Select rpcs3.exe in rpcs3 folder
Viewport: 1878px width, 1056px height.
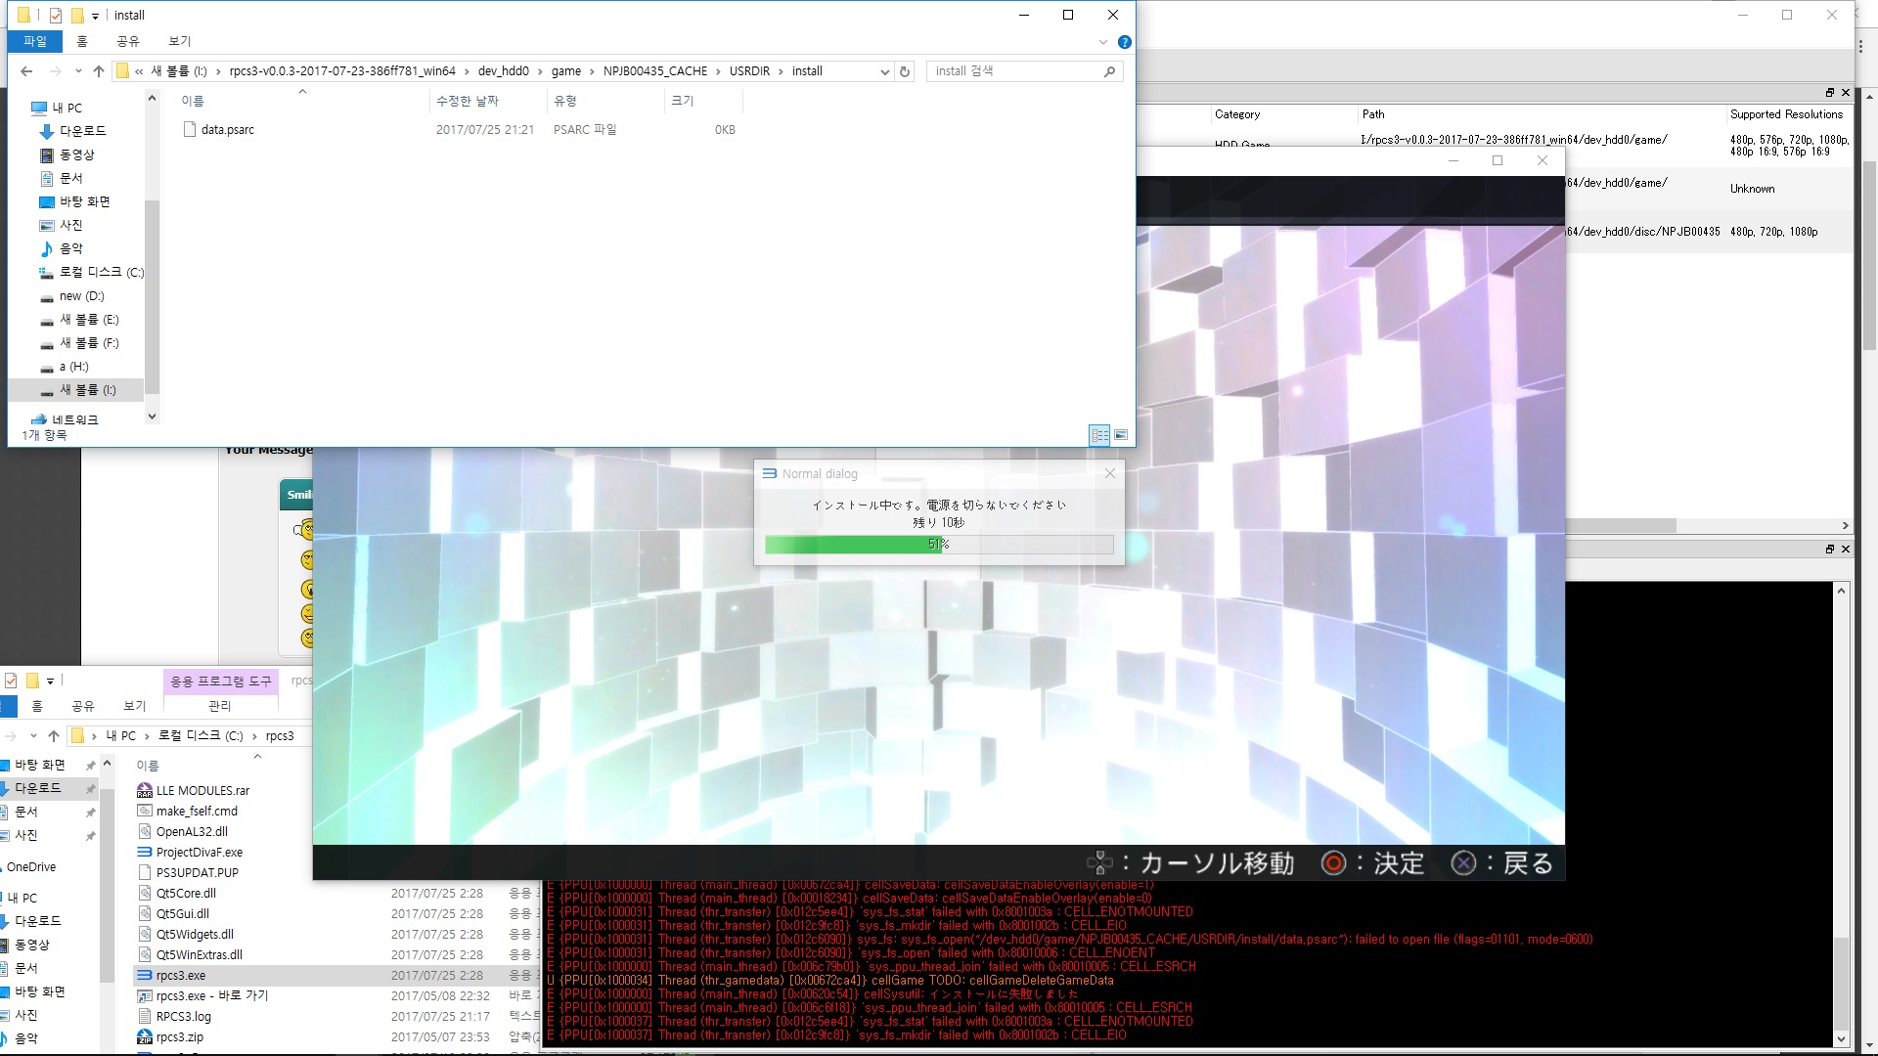pos(181,975)
